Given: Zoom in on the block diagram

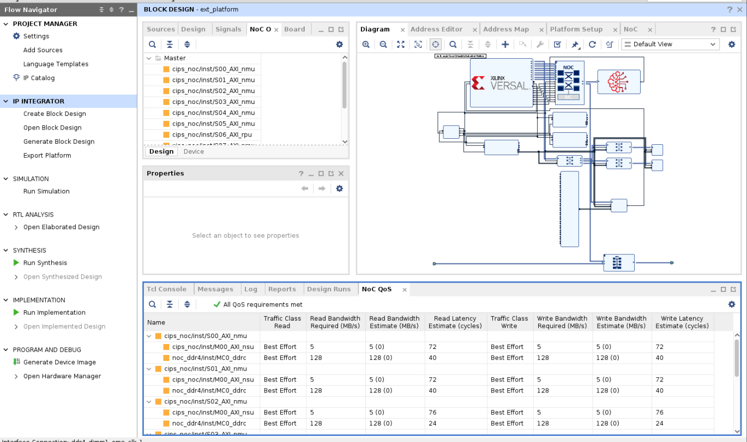Looking at the screenshot, I should [366, 45].
